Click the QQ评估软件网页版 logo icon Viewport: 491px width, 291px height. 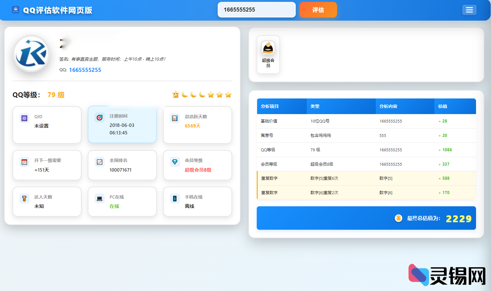[x=16, y=10]
